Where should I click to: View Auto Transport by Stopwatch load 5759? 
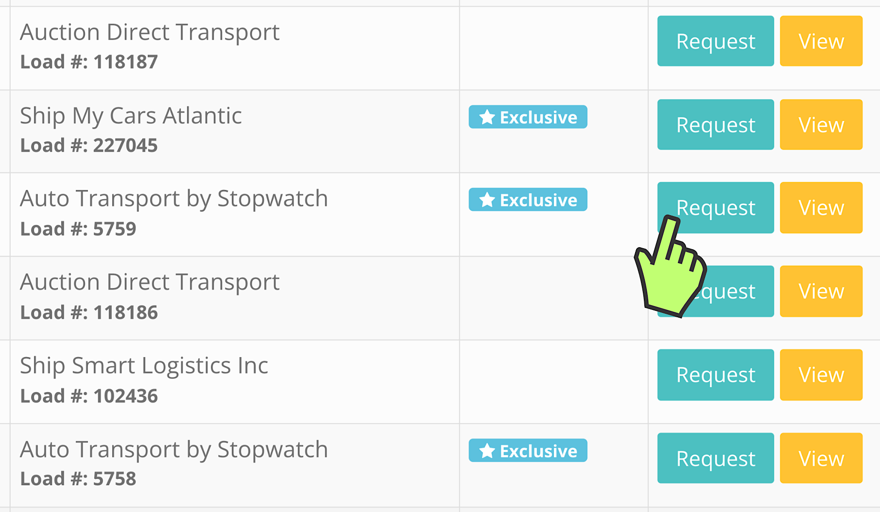click(821, 207)
